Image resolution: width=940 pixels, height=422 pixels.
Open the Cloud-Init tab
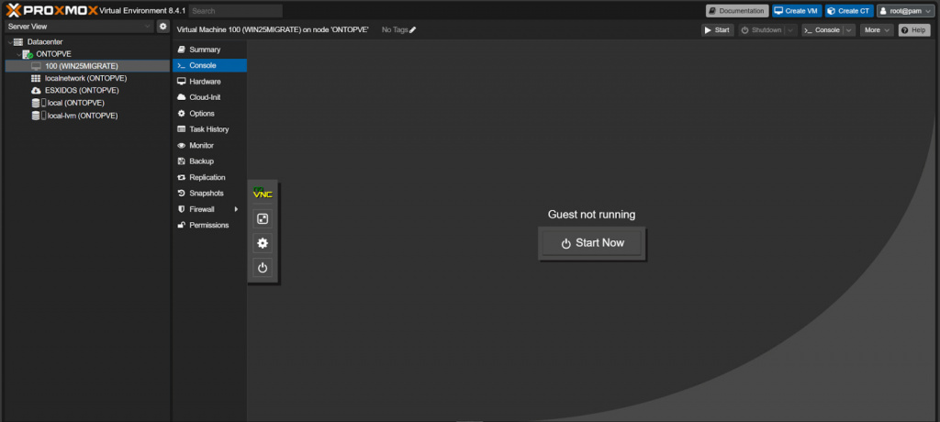click(210, 97)
